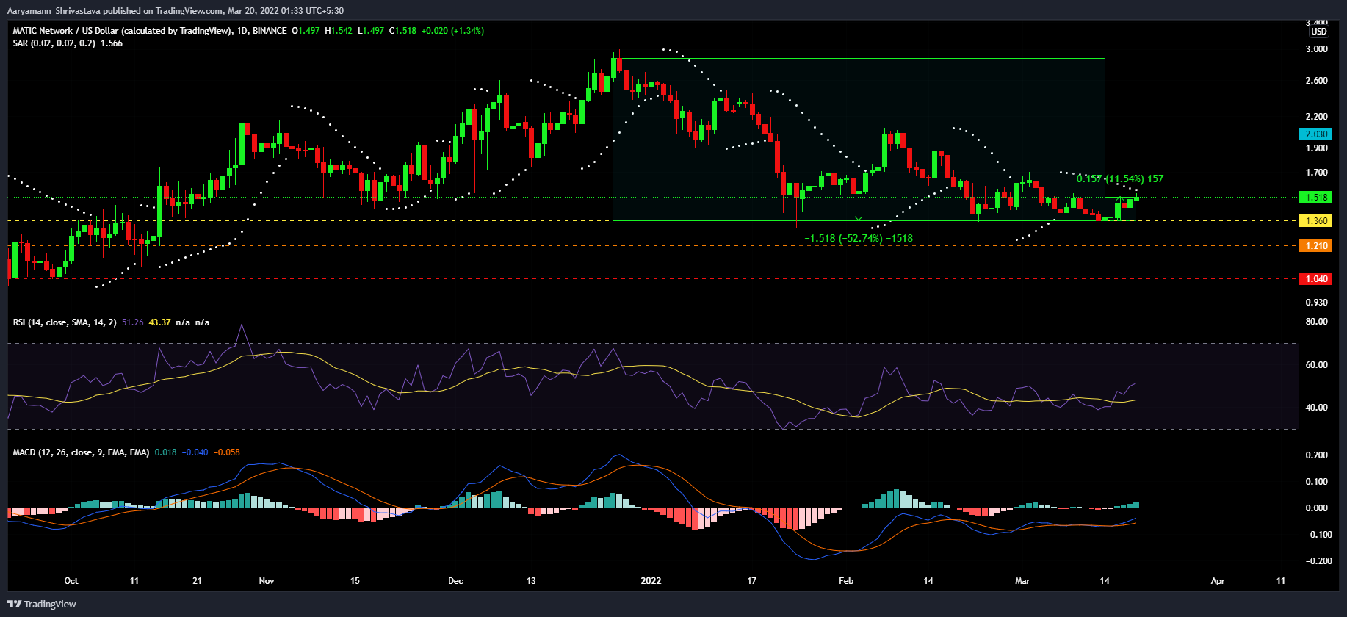Click the yellow 1.360 price label
Screen dimensions: 1347x617
pyautogui.click(x=1315, y=221)
